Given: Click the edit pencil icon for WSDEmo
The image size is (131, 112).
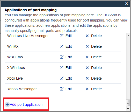Looking at the screenshot, I should [62, 57].
